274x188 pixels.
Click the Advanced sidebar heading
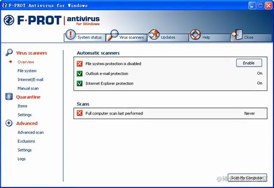pos(27,123)
